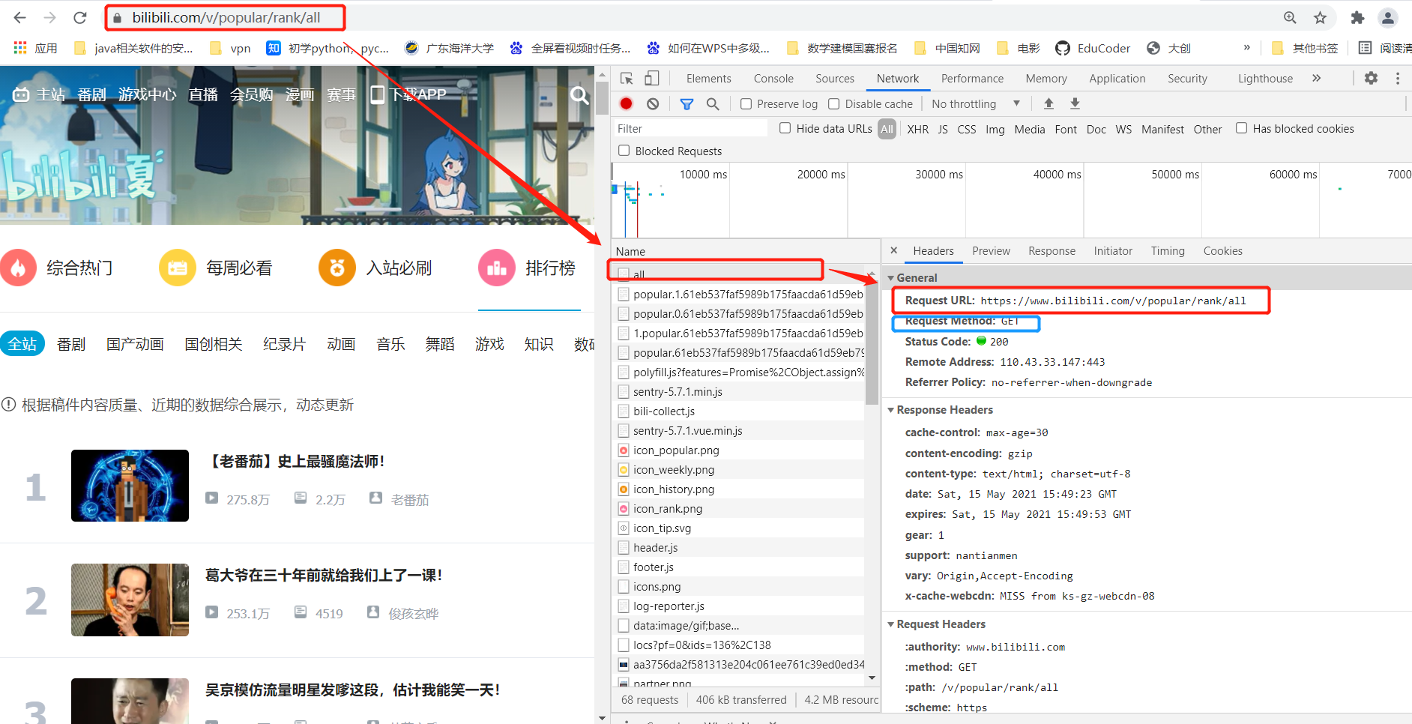This screenshot has width=1412, height=724.
Task: Click the 综合热门 flame icon
Action: pyautogui.click(x=18, y=268)
